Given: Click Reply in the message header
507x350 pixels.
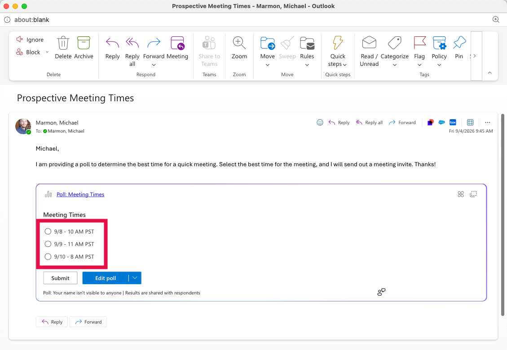Looking at the screenshot, I should click(339, 122).
